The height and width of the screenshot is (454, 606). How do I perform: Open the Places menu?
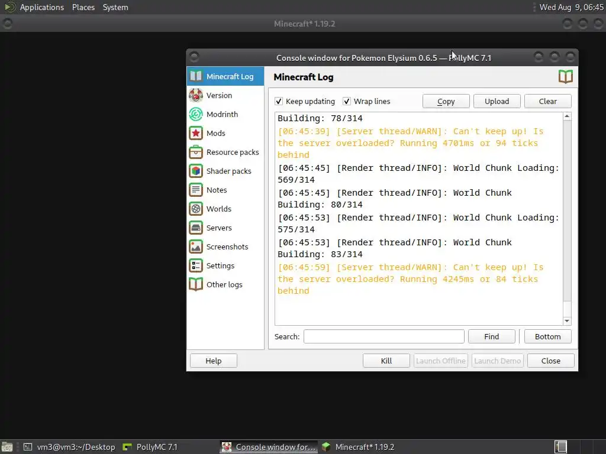click(83, 7)
